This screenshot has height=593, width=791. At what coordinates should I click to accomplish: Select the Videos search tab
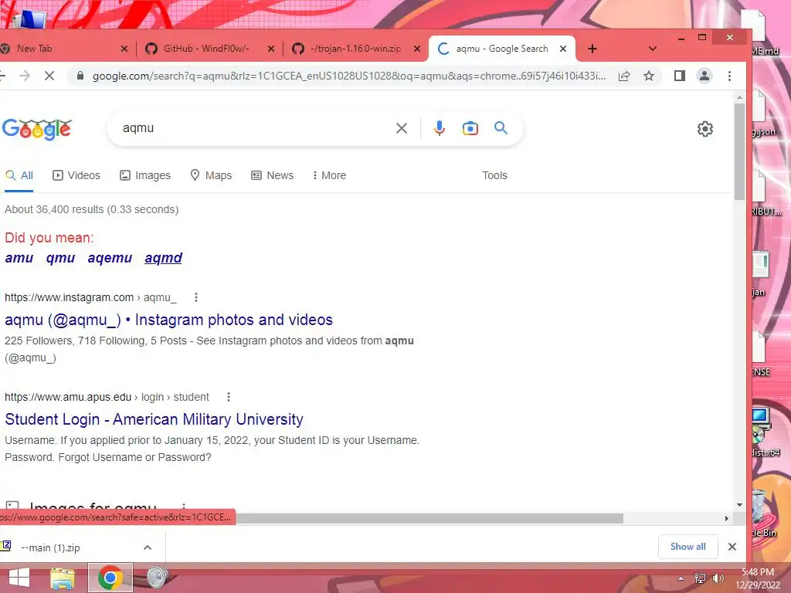click(76, 175)
